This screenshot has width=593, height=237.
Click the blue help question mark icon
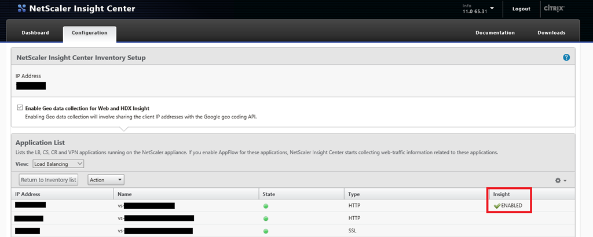click(566, 57)
